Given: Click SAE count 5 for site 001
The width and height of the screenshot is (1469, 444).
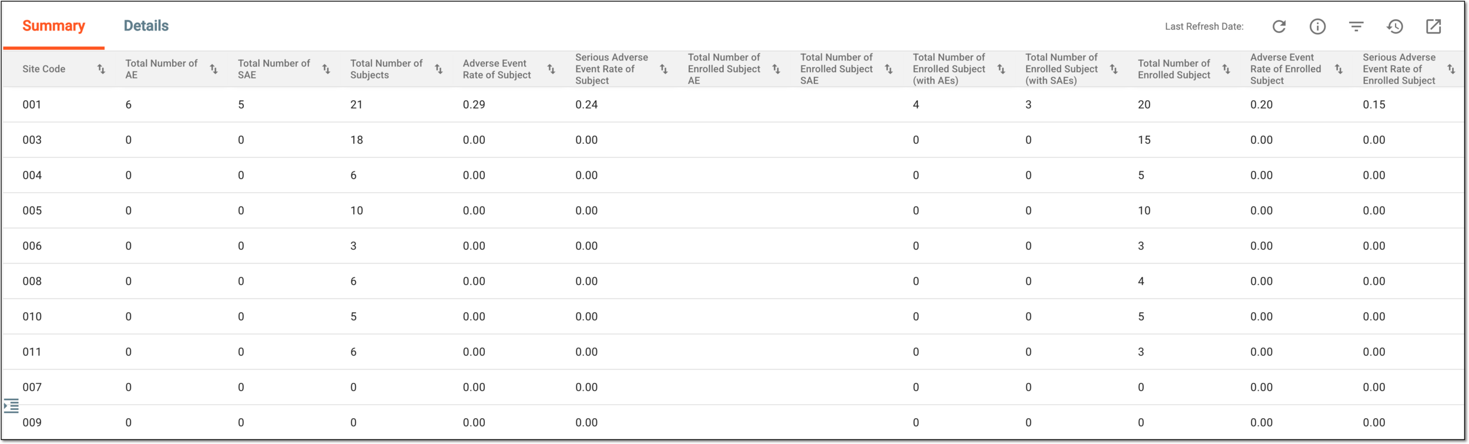Looking at the screenshot, I should coord(241,105).
